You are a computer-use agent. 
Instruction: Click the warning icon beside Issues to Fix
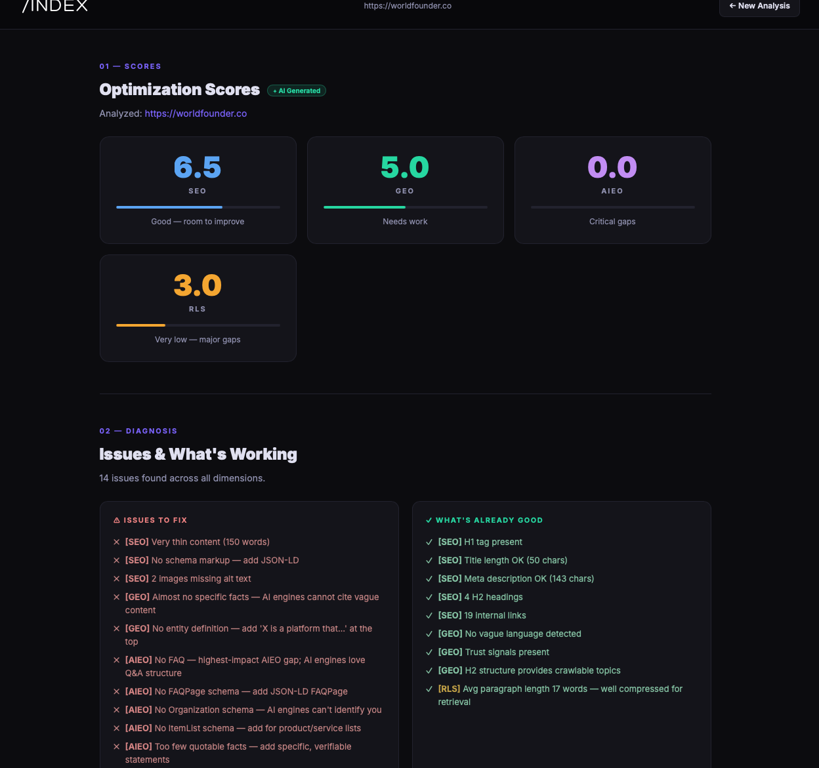coord(117,520)
